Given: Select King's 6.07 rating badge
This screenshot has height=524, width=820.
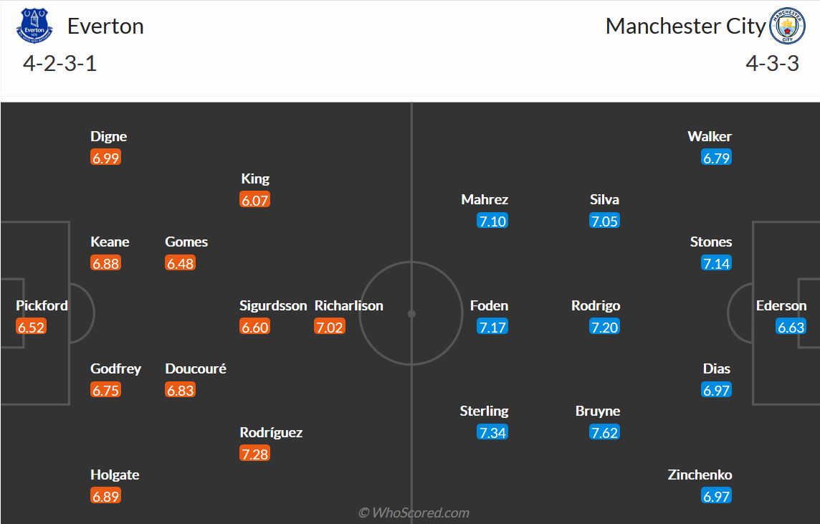Looking at the screenshot, I should (255, 200).
